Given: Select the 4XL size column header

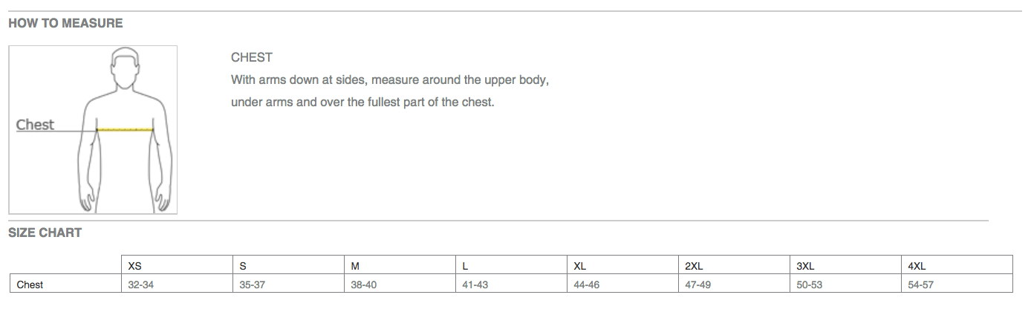Looking at the screenshot, I should point(957,265).
